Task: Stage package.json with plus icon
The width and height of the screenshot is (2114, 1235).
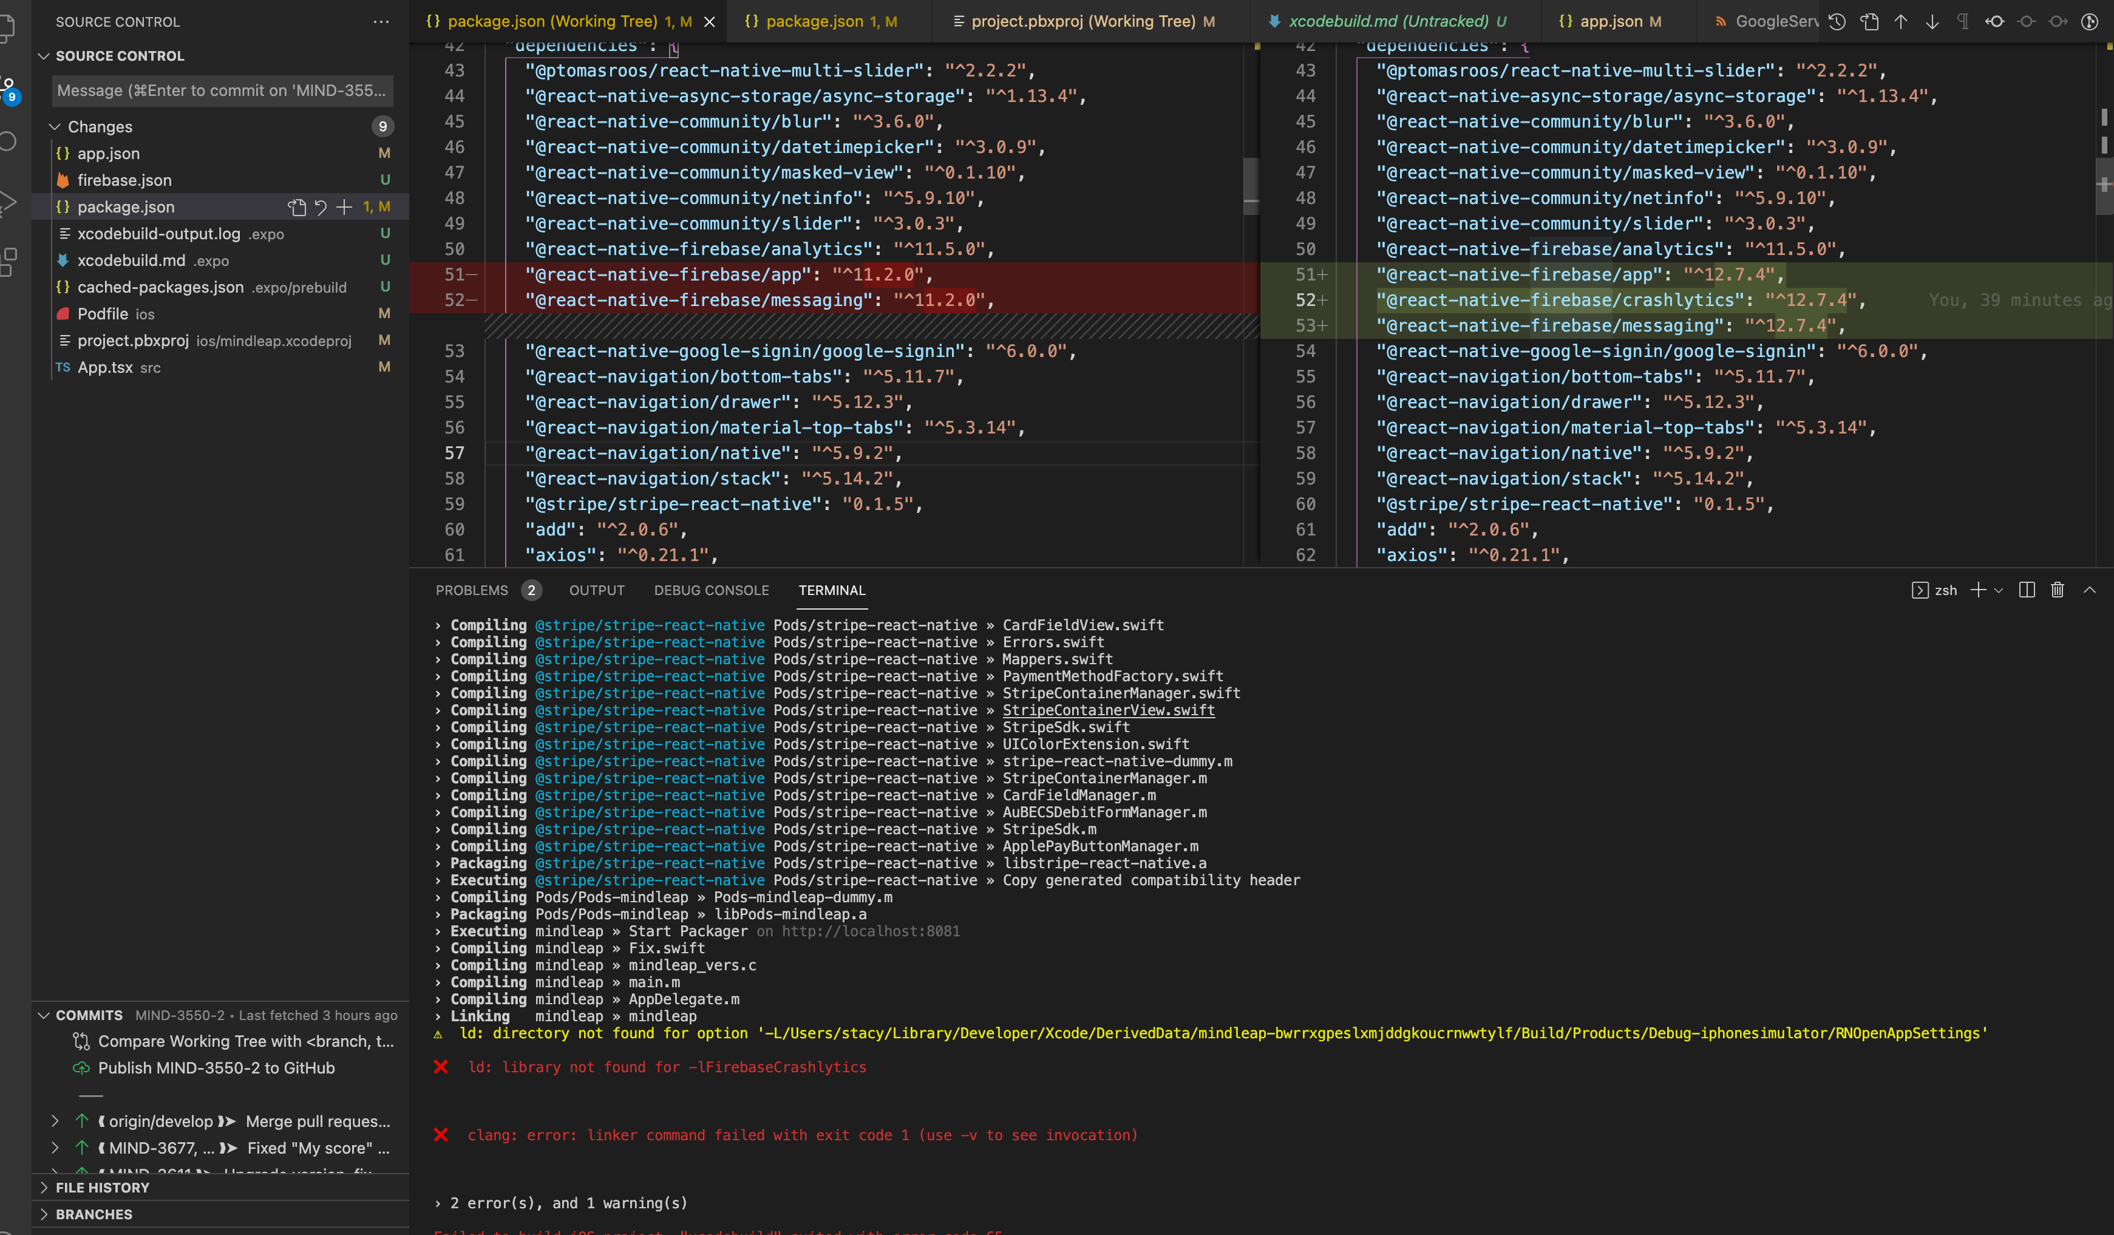Action: click(344, 207)
